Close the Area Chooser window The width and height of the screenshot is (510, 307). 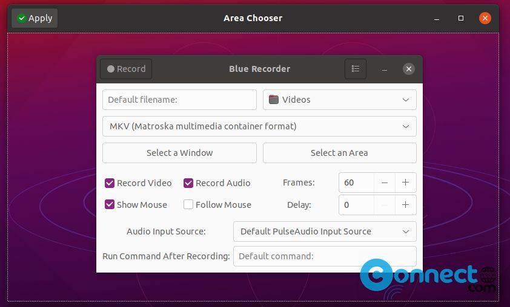coord(485,18)
